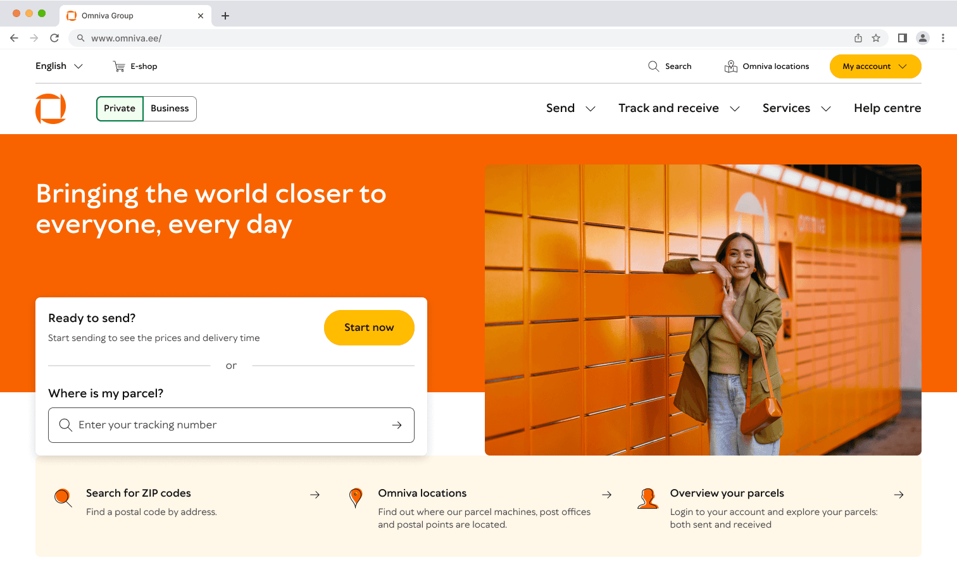Click the Start now button
This screenshot has height=577, width=957.
[369, 328]
